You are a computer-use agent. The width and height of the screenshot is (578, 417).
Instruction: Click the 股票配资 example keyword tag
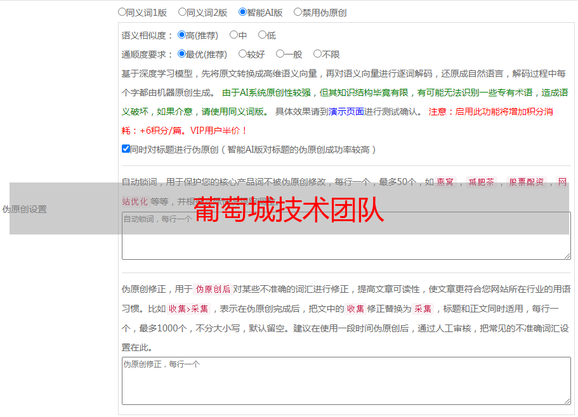click(x=526, y=182)
